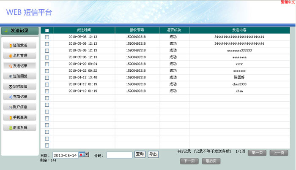Toggle the select-all checkbox in table header
Image resolution: width=296 pixels, height=170 pixels.
(x=47, y=30)
